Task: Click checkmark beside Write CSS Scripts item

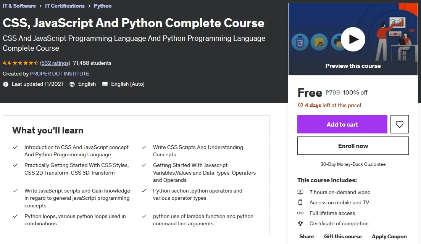Action: [144, 147]
